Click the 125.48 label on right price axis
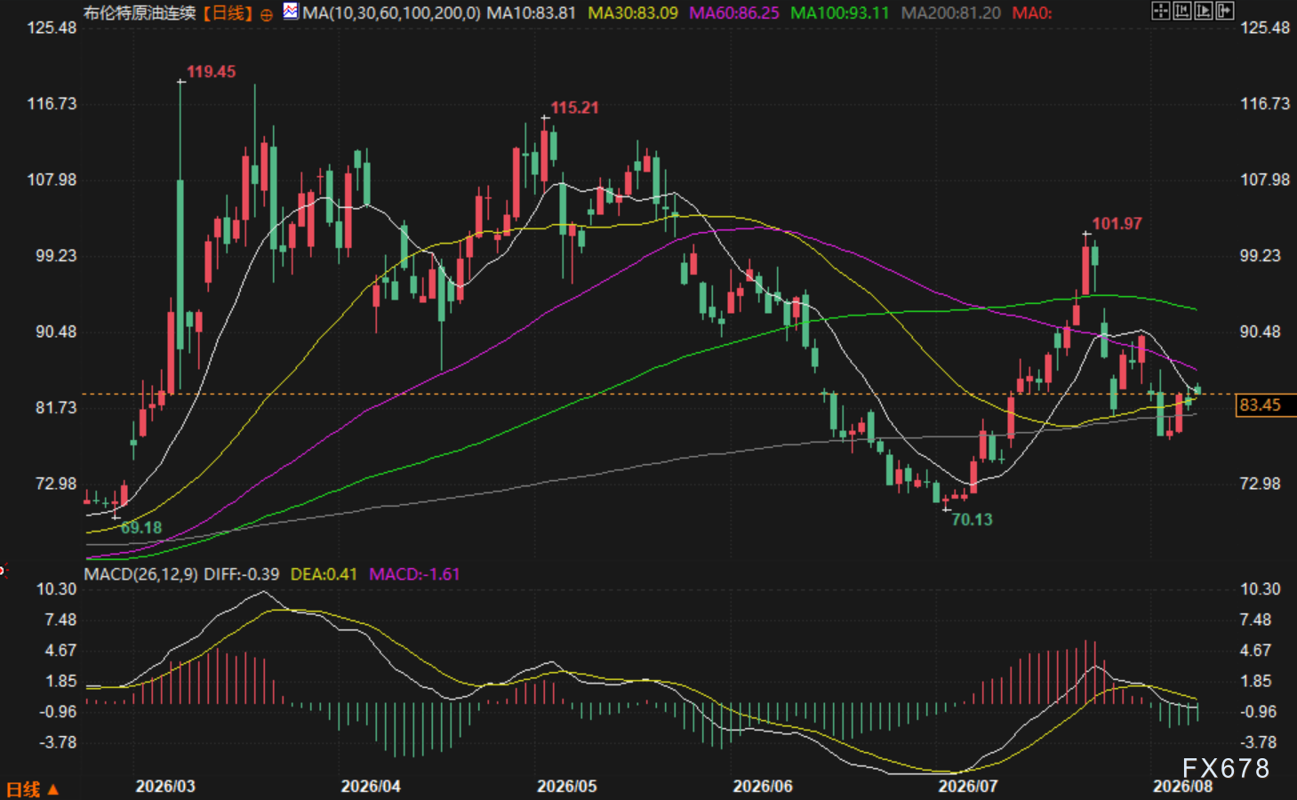1297x800 pixels. pos(1265,28)
